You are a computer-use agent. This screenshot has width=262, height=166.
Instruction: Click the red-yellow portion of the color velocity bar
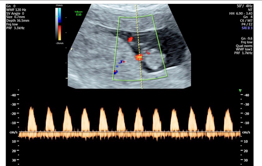point(60,33)
